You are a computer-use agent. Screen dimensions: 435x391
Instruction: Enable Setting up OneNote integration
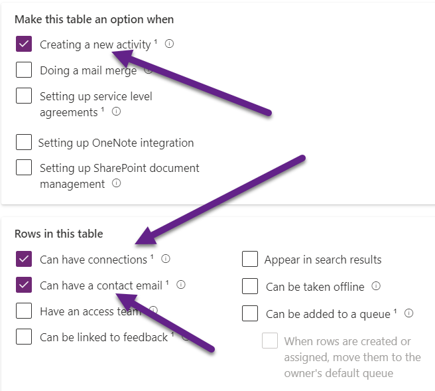[x=24, y=142]
